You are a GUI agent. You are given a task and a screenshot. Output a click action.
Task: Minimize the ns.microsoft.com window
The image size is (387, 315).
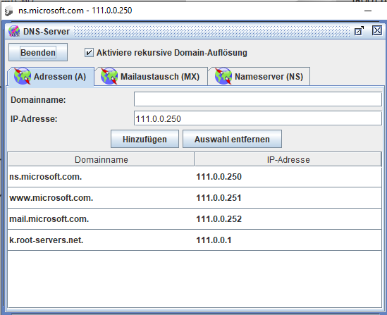(368, 11)
